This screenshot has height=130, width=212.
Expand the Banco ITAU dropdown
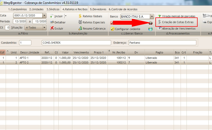point(152,16)
